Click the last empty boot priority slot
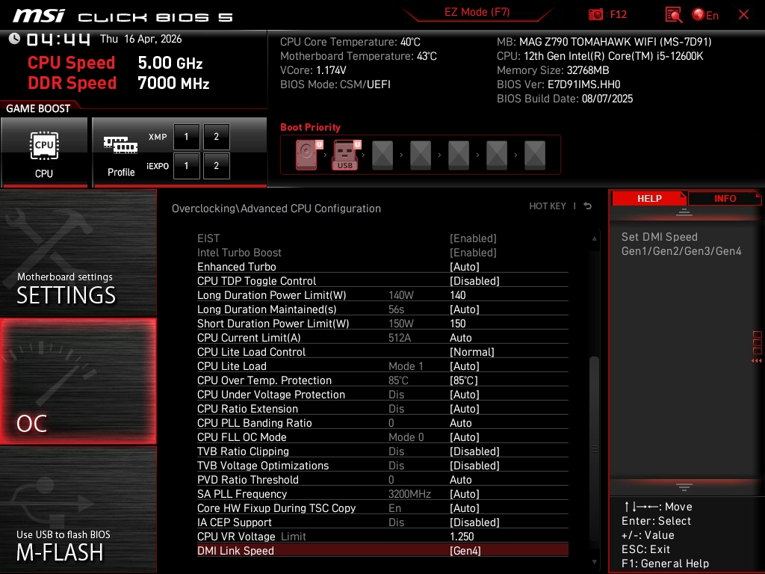The width and height of the screenshot is (765, 574). (535, 155)
